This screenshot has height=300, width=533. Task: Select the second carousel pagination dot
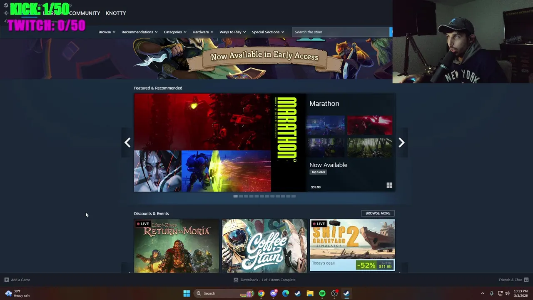pyautogui.click(x=241, y=196)
